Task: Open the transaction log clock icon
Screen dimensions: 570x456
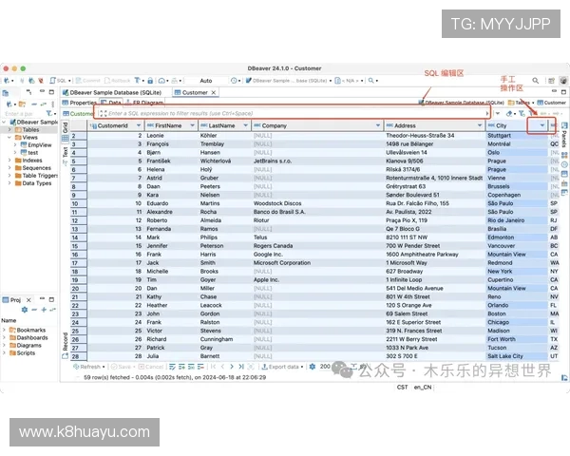Action: [x=234, y=81]
